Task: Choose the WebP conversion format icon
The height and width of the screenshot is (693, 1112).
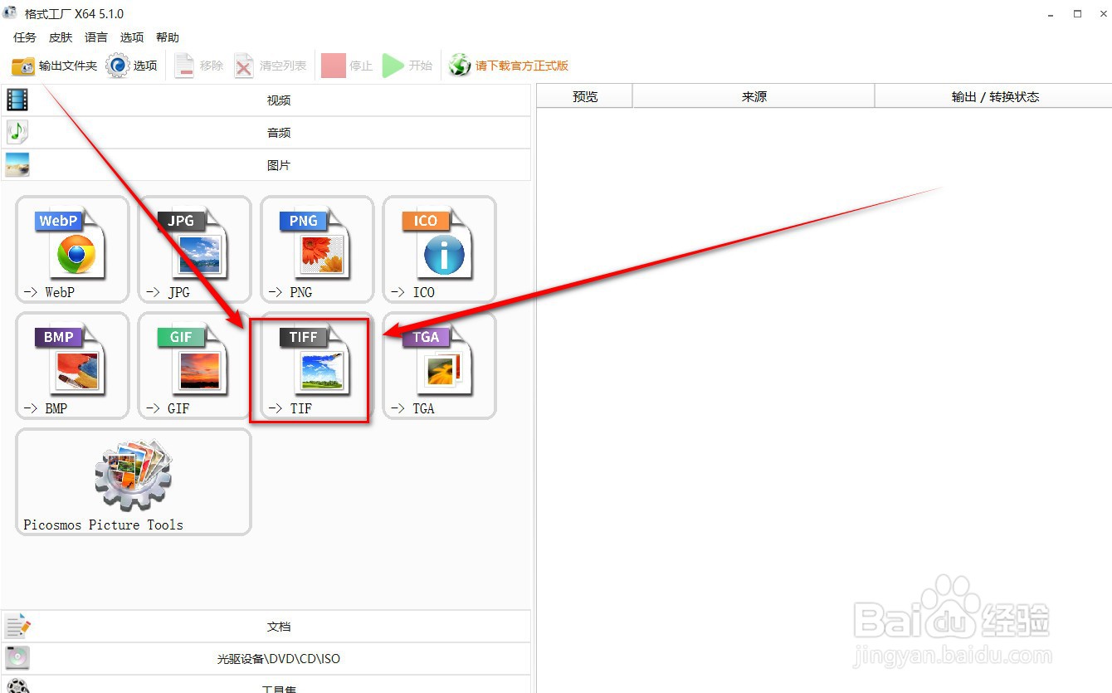Action: tap(72, 249)
